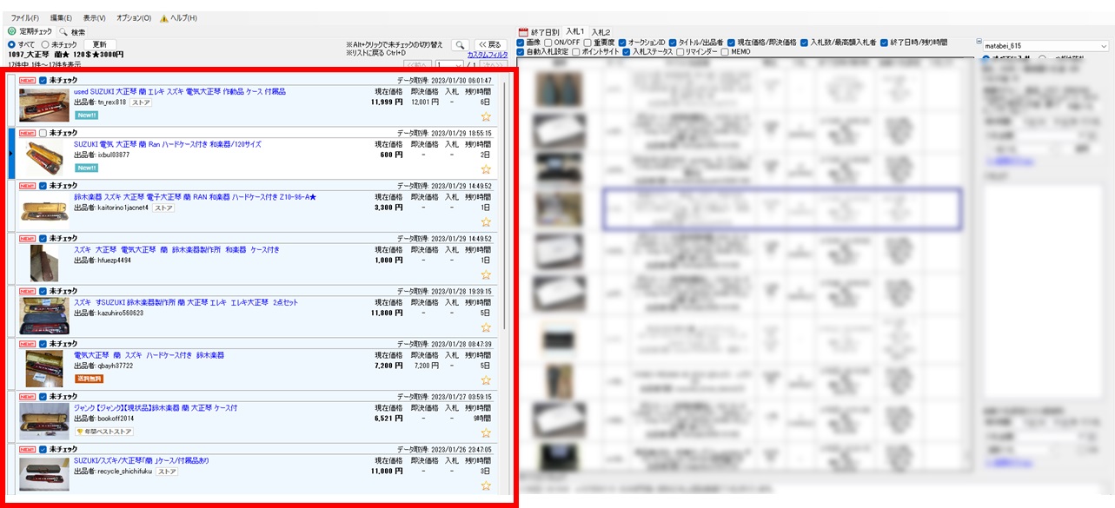1115x508 pixels.
Task: Add the kaitorino1jacnet4 listing to favorites
Action: [x=486, y=222]
